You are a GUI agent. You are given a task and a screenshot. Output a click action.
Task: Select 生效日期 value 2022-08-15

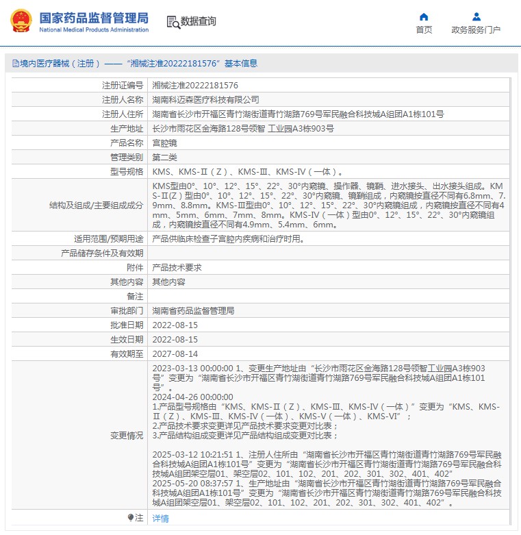point(175,340)
